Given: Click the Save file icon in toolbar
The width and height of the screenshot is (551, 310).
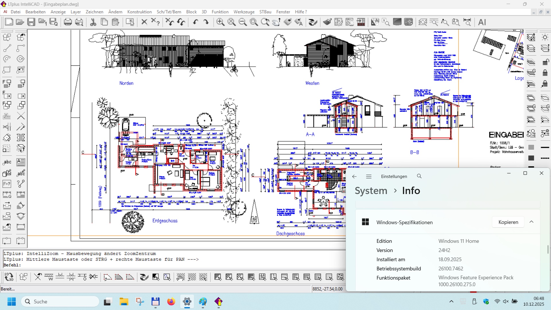Looking at the screenshot, I should point(31,22).
